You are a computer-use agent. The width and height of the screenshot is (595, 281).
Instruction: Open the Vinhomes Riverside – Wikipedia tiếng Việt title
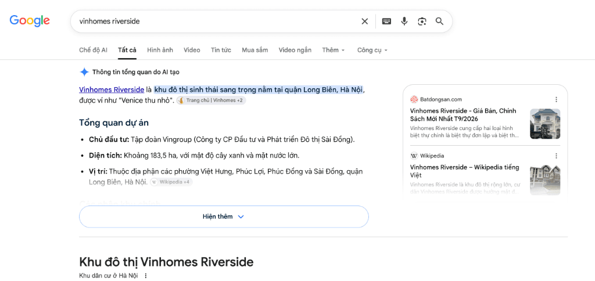(x=465, y=171)
